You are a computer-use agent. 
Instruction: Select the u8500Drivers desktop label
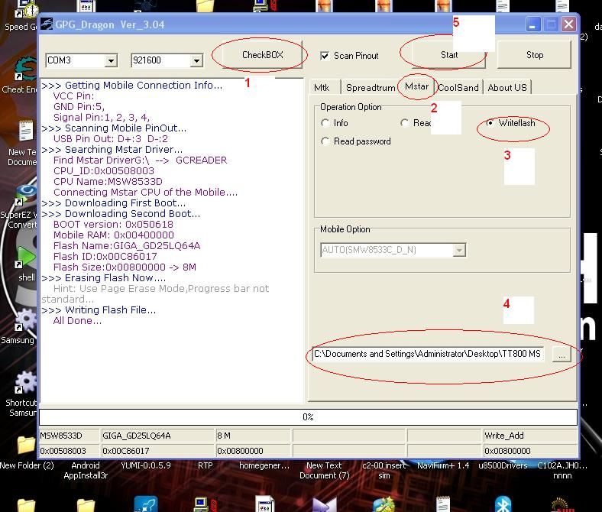point(503,465)
